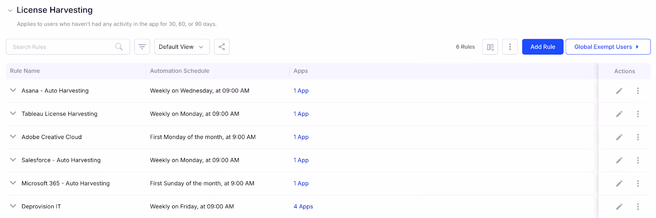Expand the Salesforce - Auto Harvesting row
The image size is (656, 218).
pos(13,160)
